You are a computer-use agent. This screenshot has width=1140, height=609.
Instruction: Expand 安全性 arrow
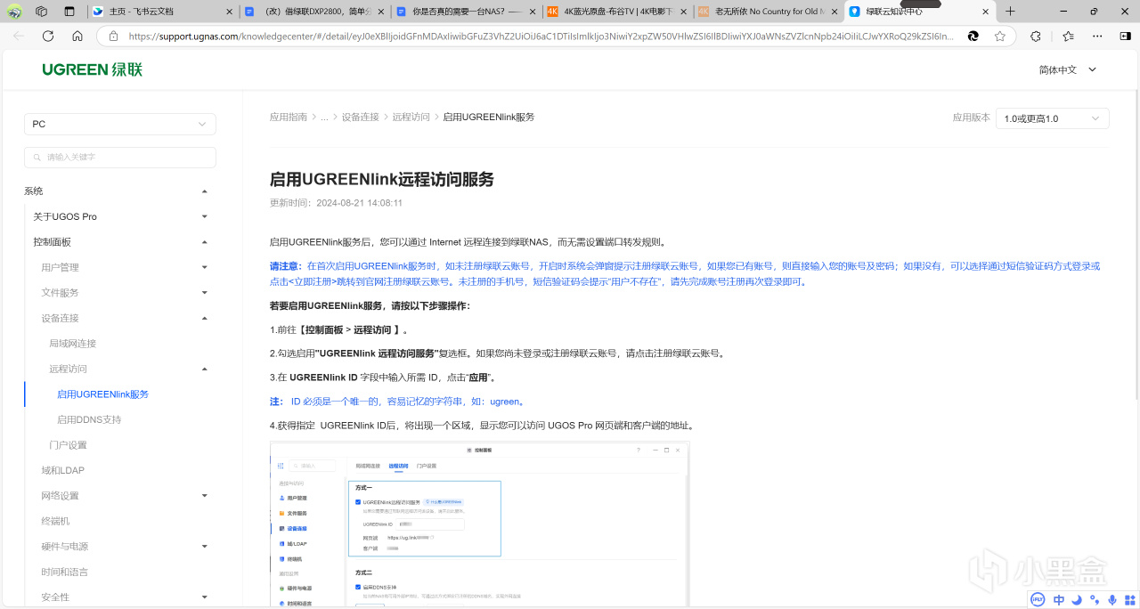205,597
